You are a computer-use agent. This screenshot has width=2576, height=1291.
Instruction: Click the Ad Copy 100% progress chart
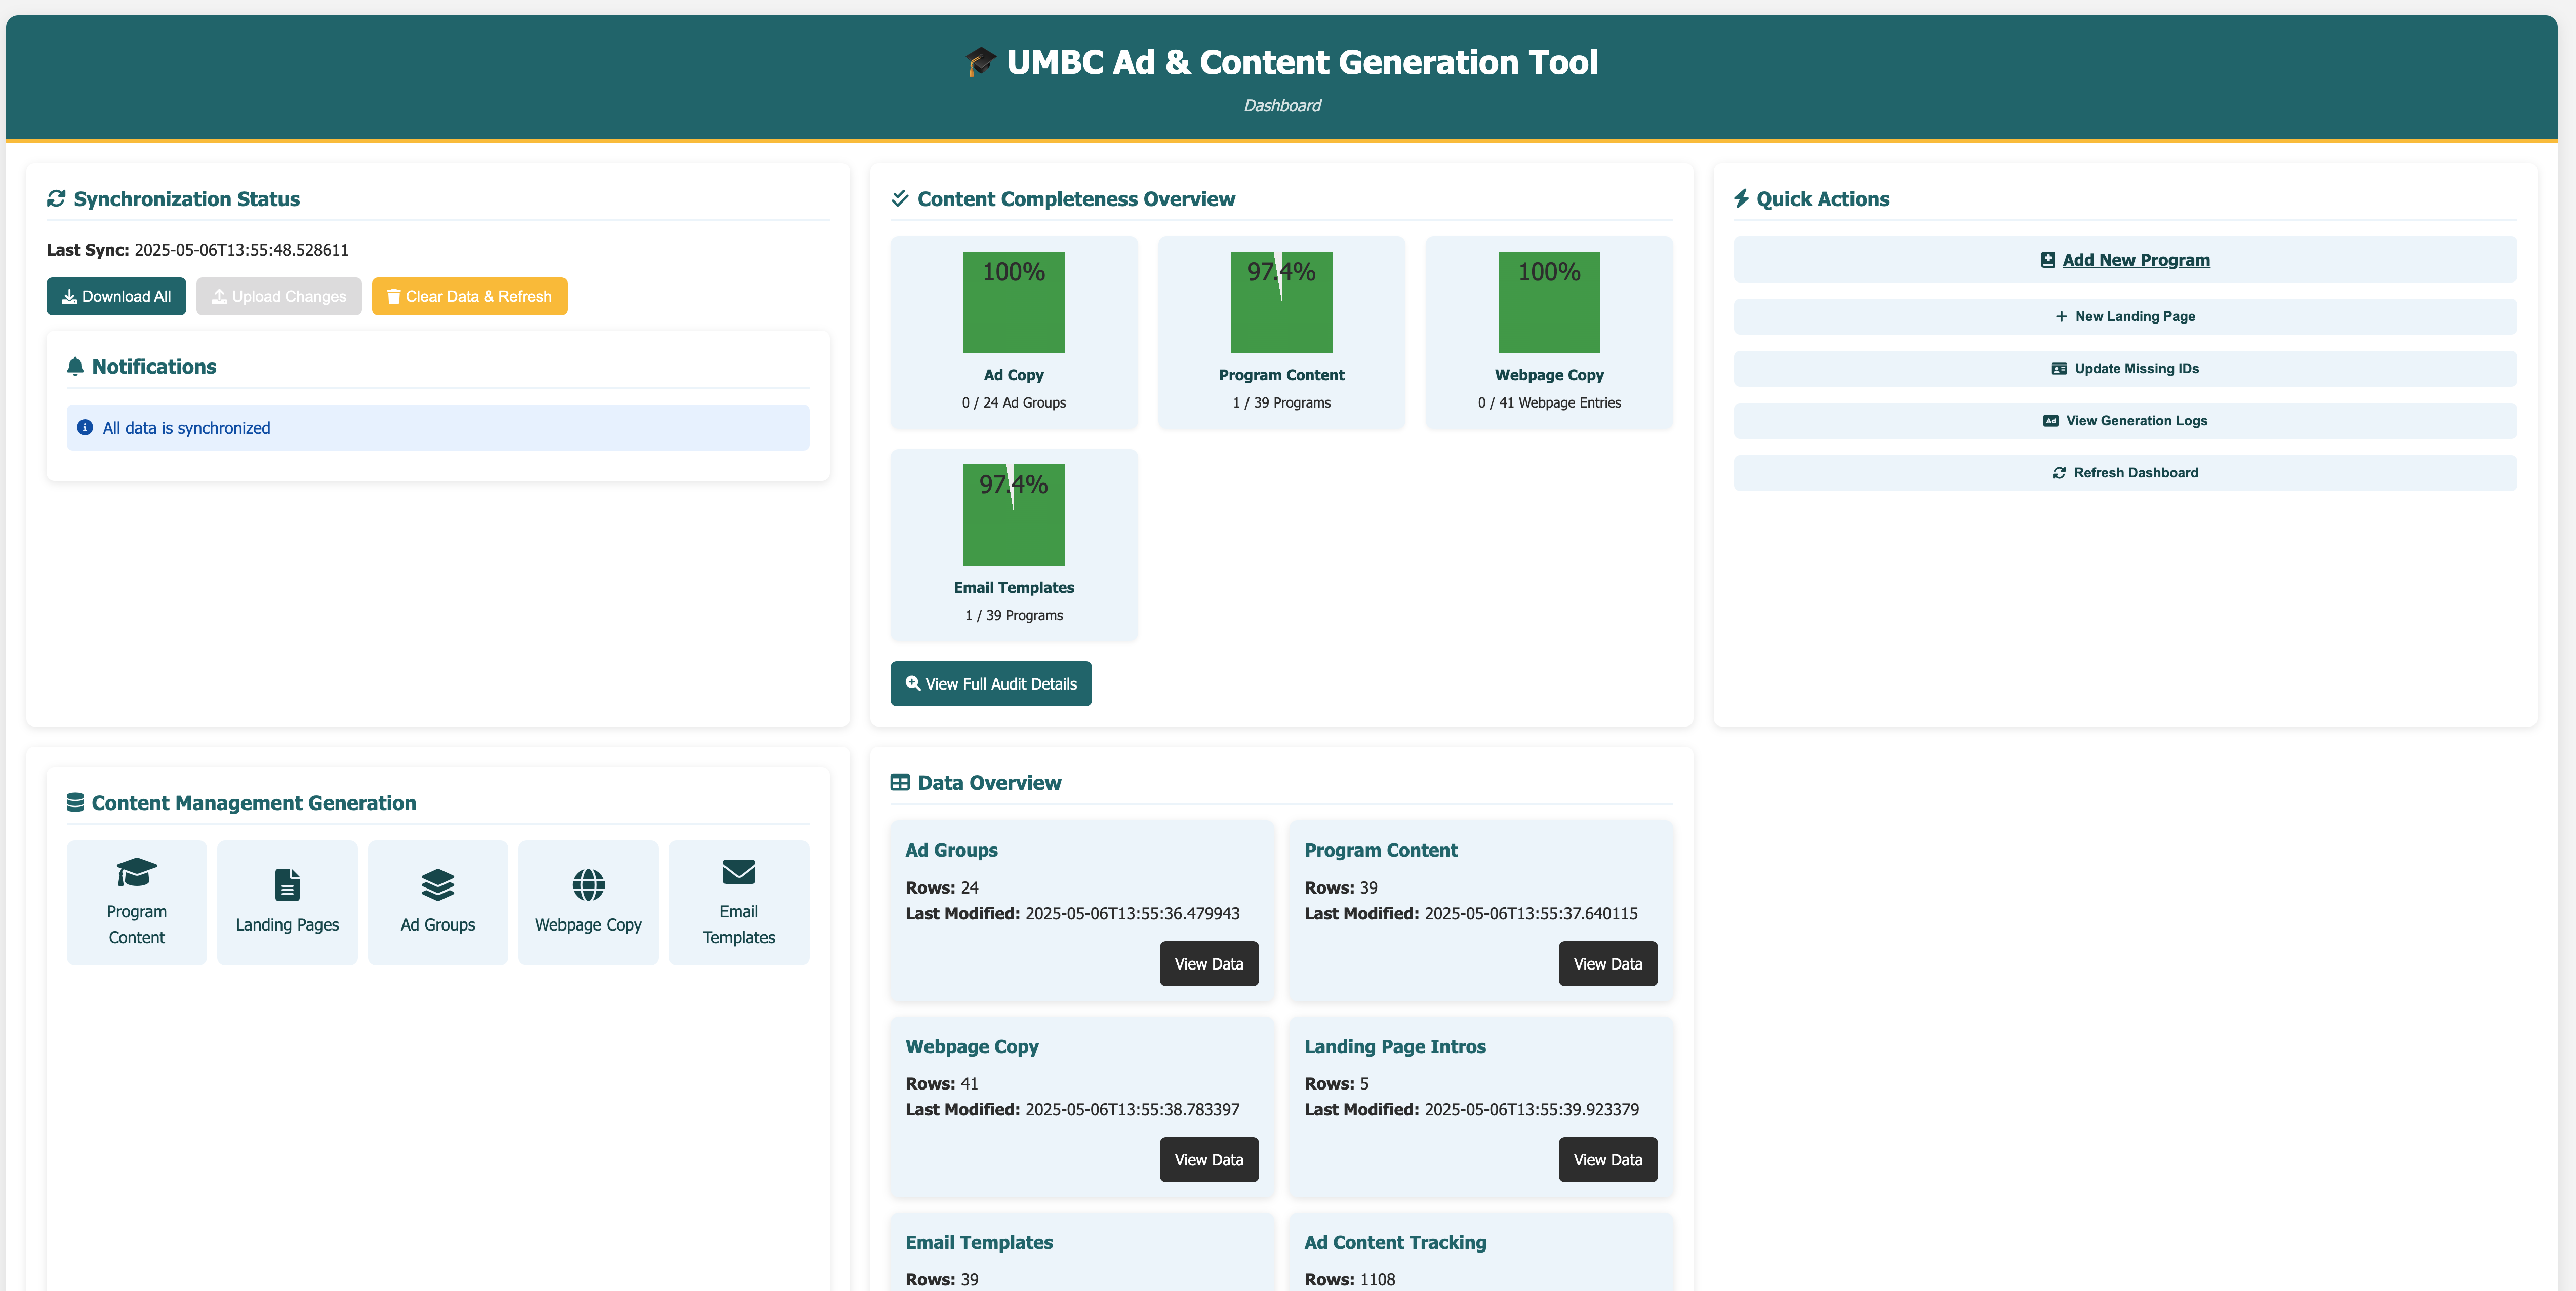click(x=1014, y=302)
